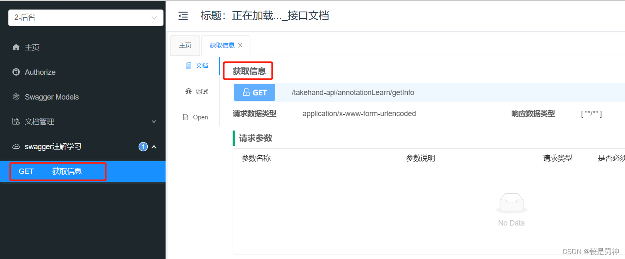Expand the 文档管理 menu chevron
625x259 pixels.
(x=154, y=121)
